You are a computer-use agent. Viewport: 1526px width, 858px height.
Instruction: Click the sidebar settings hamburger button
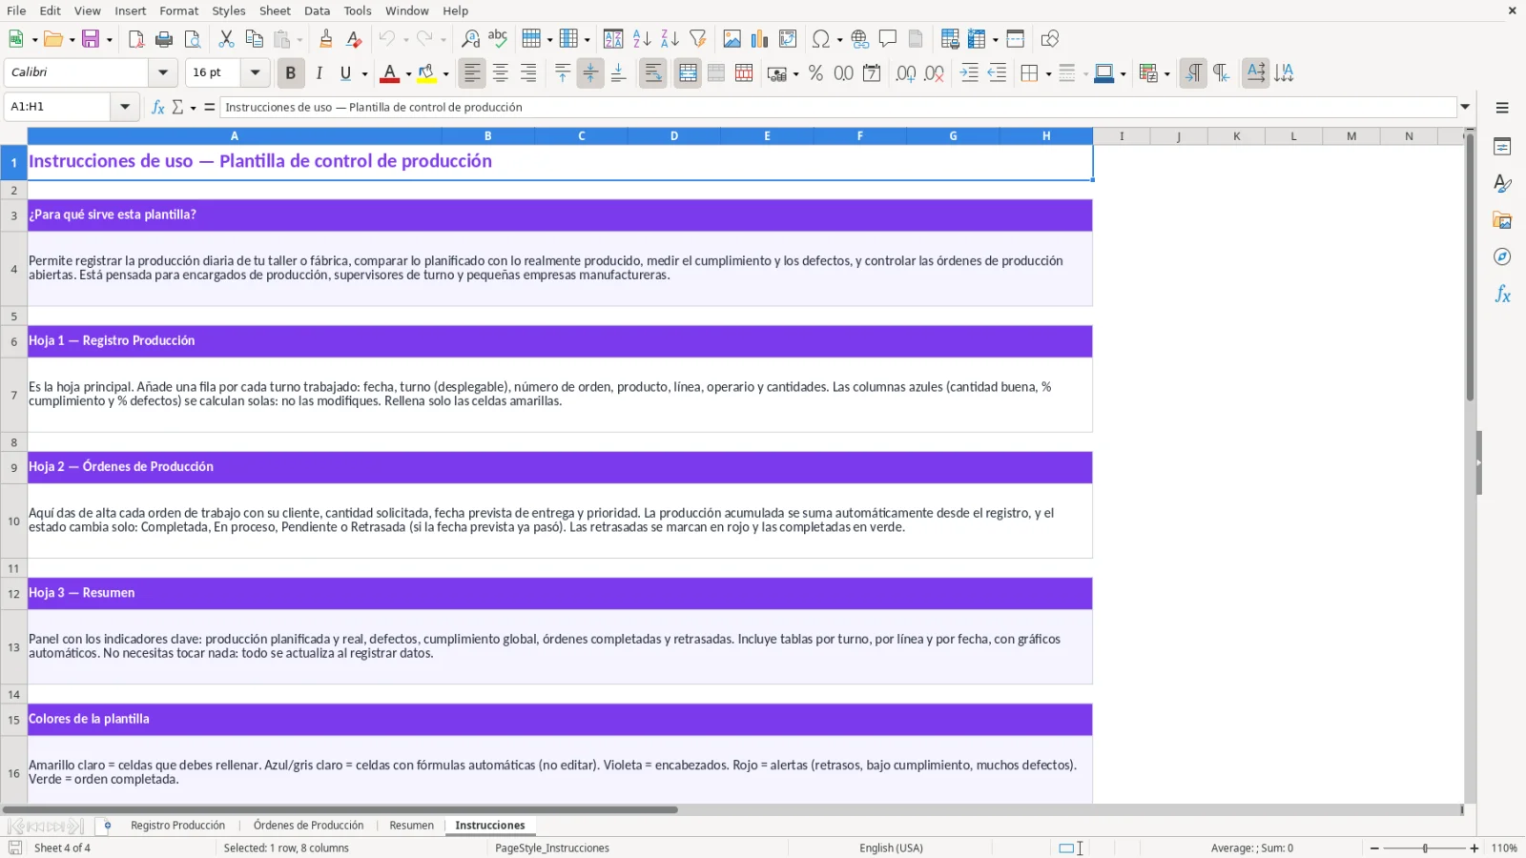[1502, 108]
